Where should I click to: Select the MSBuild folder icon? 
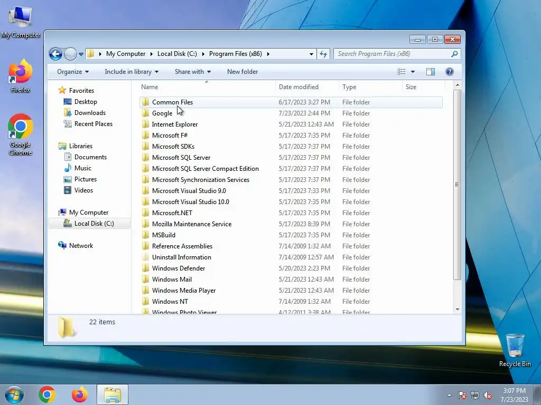click(146, 235)
